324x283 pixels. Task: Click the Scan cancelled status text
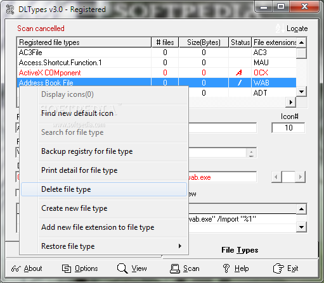[41, 28]
